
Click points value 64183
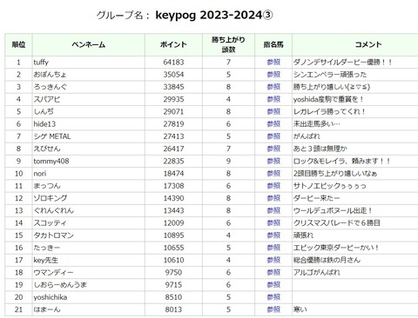coord(173,62)
